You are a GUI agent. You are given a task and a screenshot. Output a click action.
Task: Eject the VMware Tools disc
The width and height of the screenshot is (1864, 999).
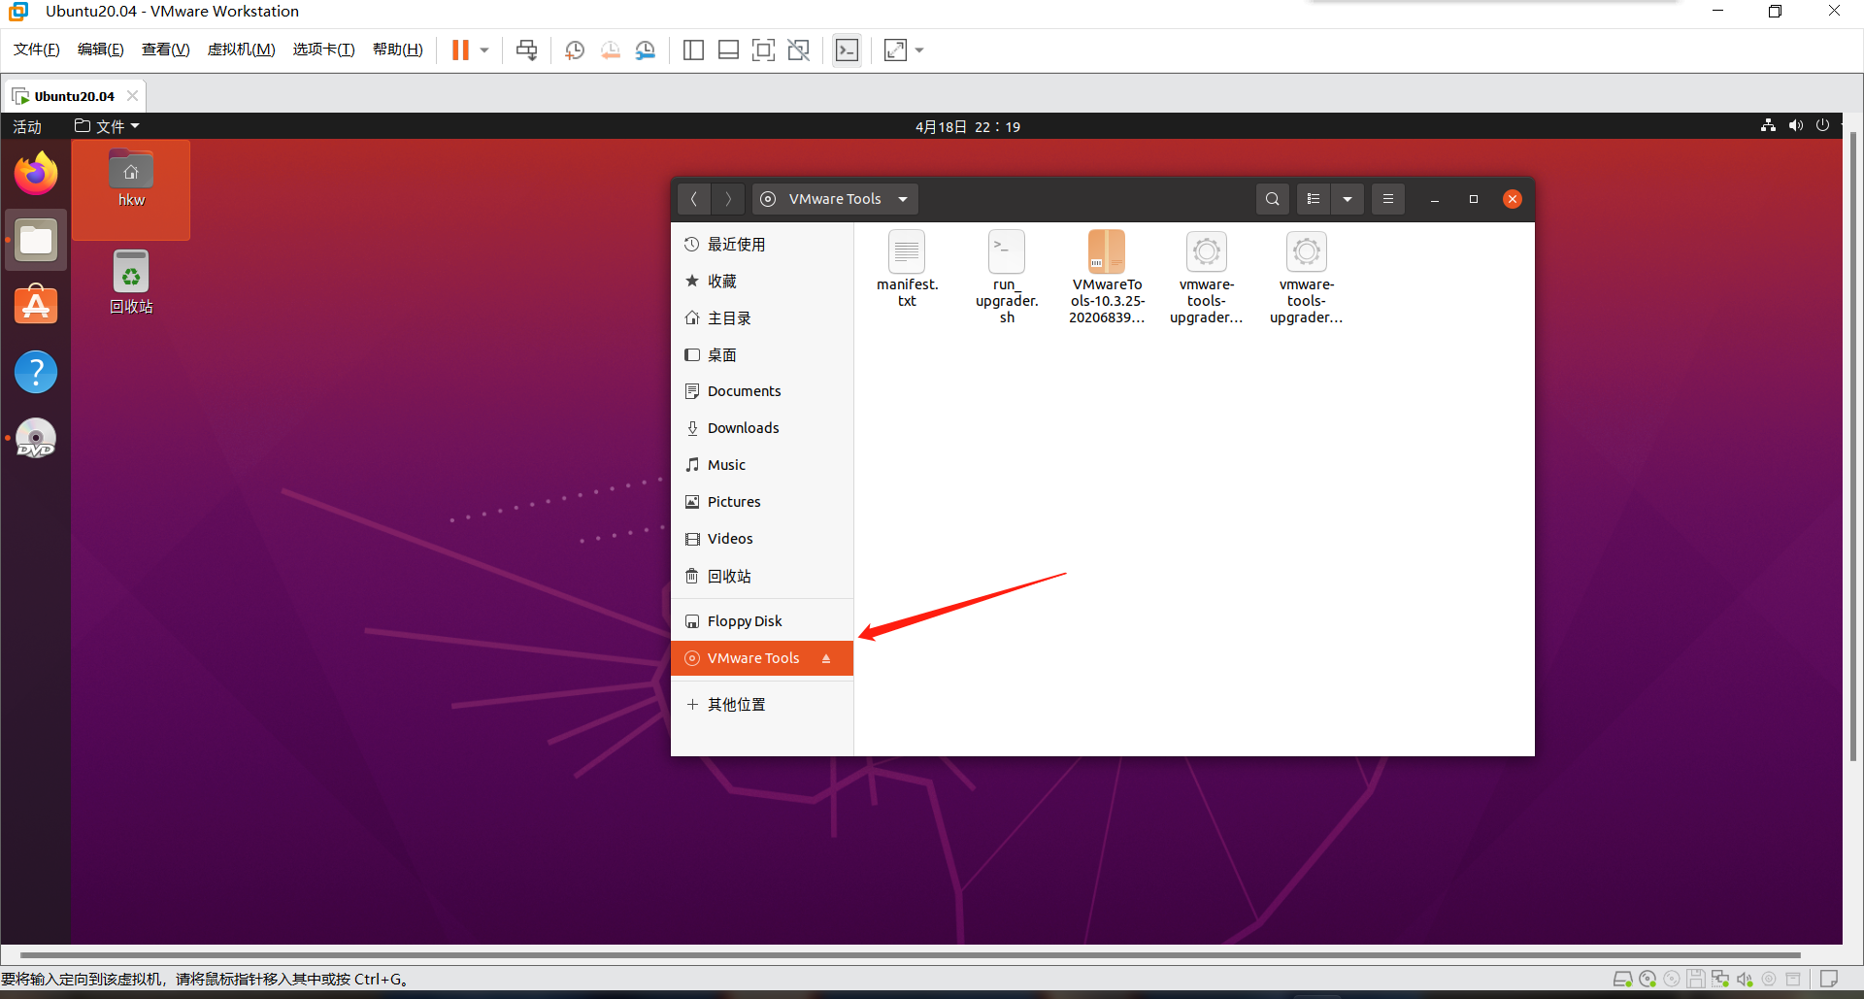click(x=826, y=658)
